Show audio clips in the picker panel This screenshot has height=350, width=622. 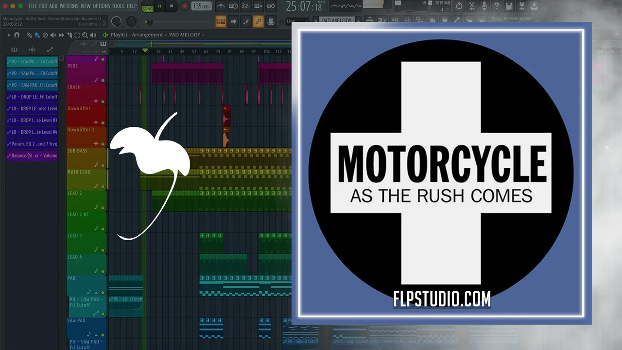coord(32,50)
